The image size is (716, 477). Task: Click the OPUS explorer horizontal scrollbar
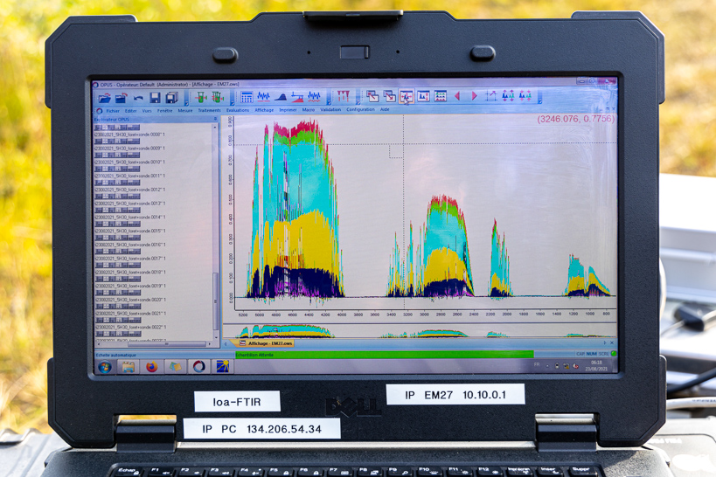click(154, 344)
